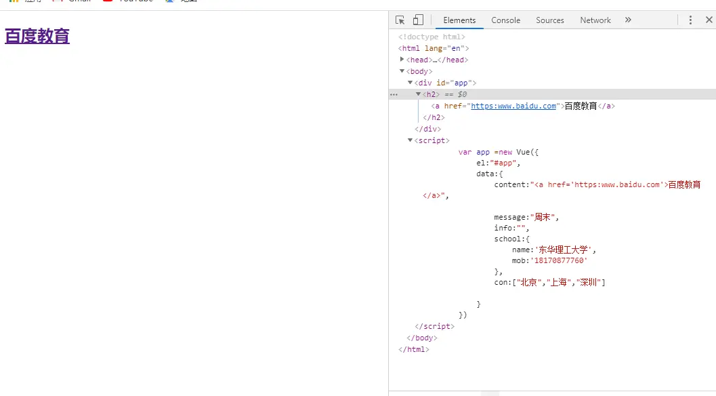716x396 pixels.
Task: Click the 百度教育 text inside anchor tag
Action: 581,106
